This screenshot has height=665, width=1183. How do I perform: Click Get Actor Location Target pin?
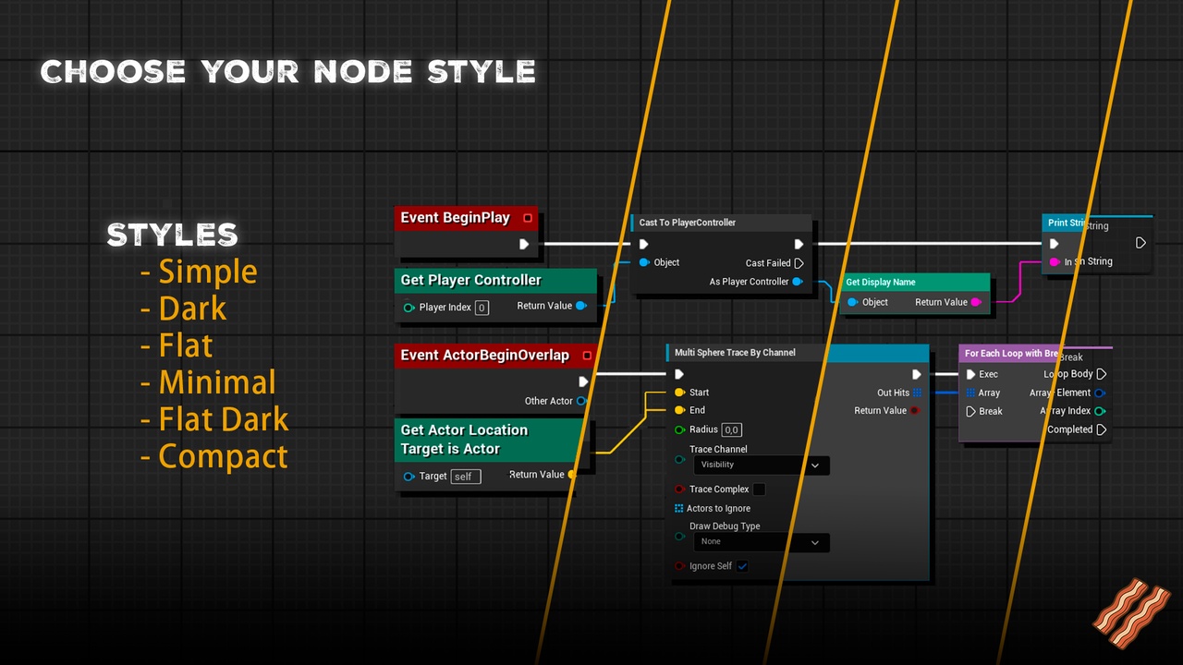click(409, 477)
